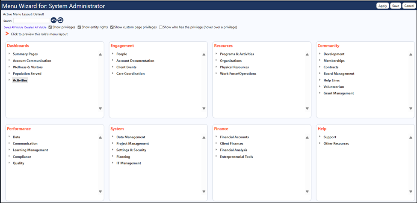Select Work Force/Operations item
Image resolution: width=417 pixels, height=203 pixels.
238,74
